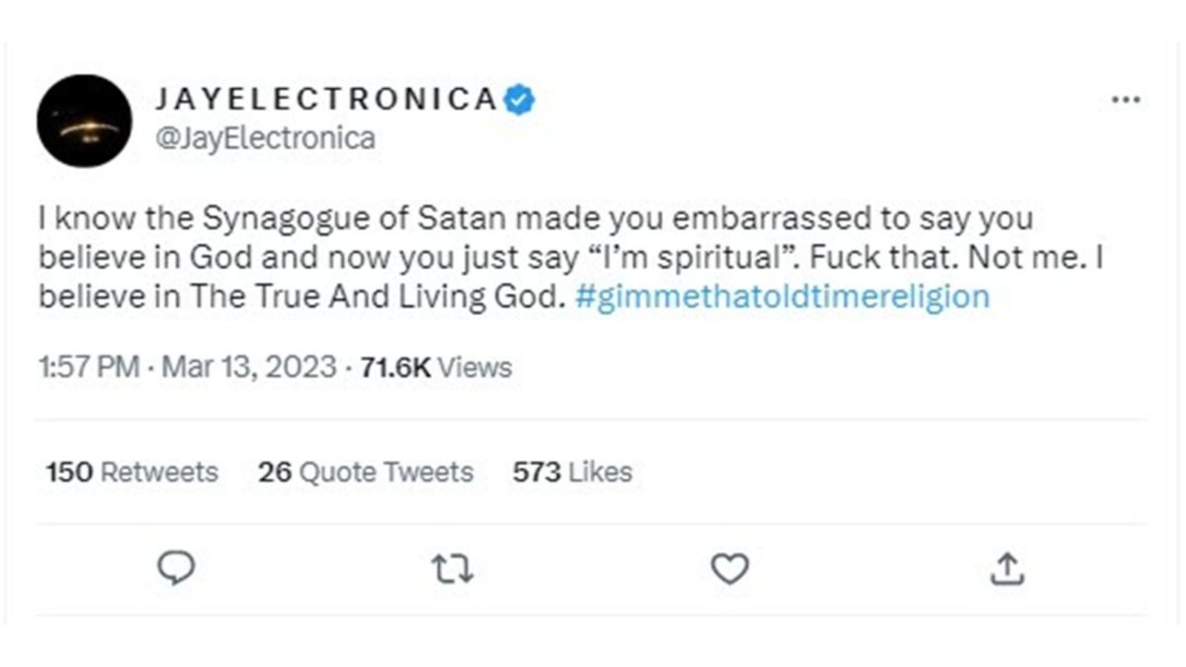View the 71.6K Views analytics

point(437,368)
